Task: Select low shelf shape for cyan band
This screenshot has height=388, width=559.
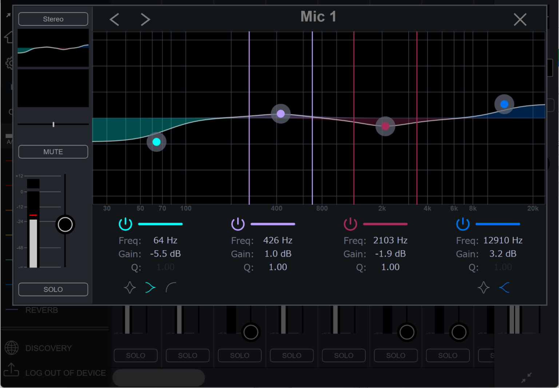Action: click(x=150, y=288)
